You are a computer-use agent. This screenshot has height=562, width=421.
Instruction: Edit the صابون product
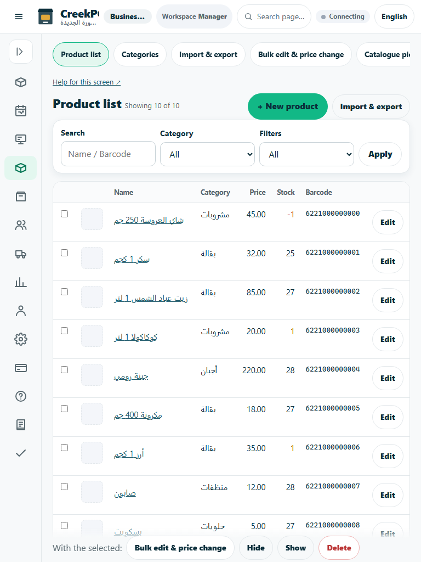pyautogui.click(x=388, y=495)
